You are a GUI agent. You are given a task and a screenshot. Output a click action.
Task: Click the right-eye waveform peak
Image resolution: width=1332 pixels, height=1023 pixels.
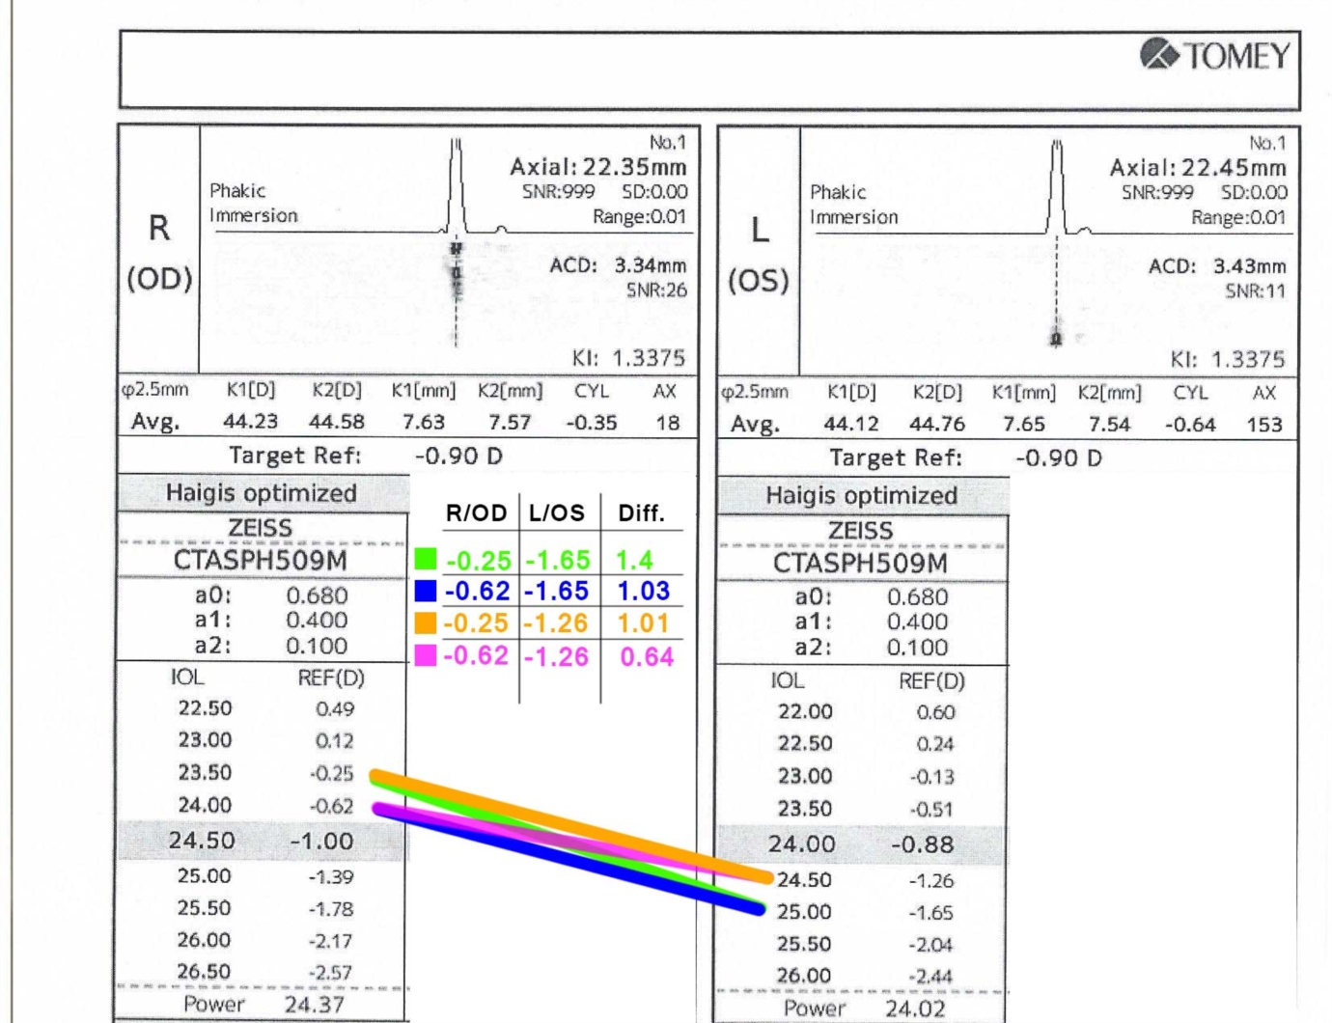pos(456,183)
